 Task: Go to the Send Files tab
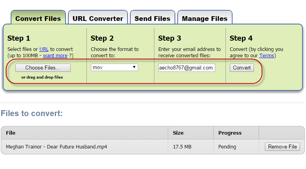tap(152, 19)
